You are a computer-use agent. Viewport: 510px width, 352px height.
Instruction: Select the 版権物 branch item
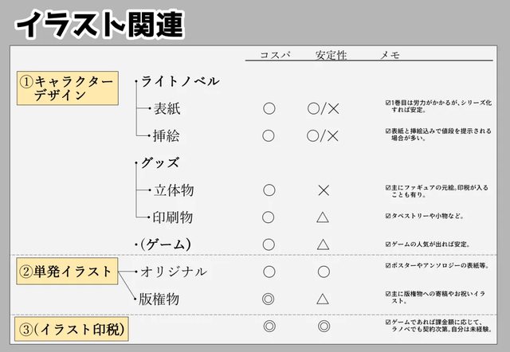pos(159,299)
